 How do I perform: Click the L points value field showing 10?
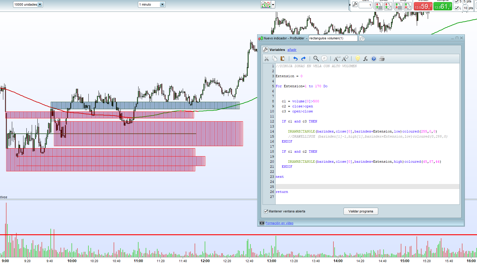(465, 8)
